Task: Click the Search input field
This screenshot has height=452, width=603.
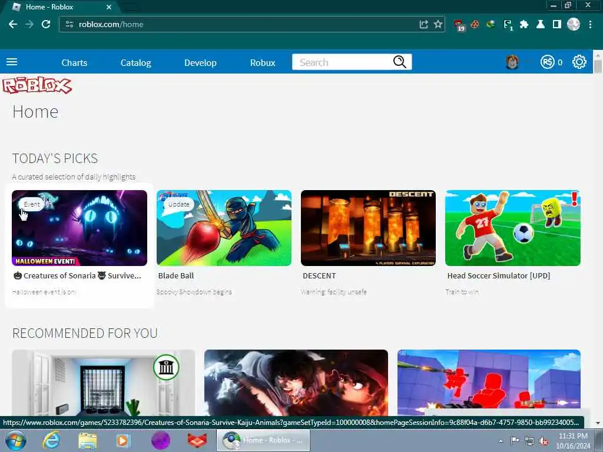Action: tap(342, 62)
